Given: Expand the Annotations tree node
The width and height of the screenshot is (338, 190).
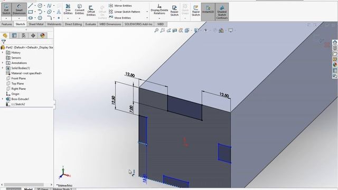Looking at the screenshot, I should pos(3,63).
